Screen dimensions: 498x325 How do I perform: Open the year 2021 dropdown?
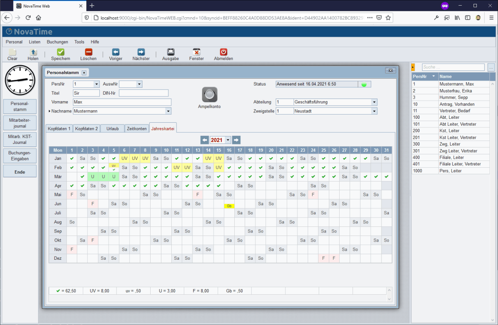click(228, 140)
